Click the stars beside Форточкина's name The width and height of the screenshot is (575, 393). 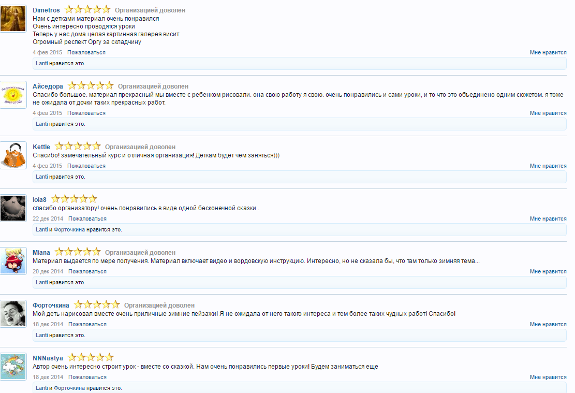coord(97,304)
